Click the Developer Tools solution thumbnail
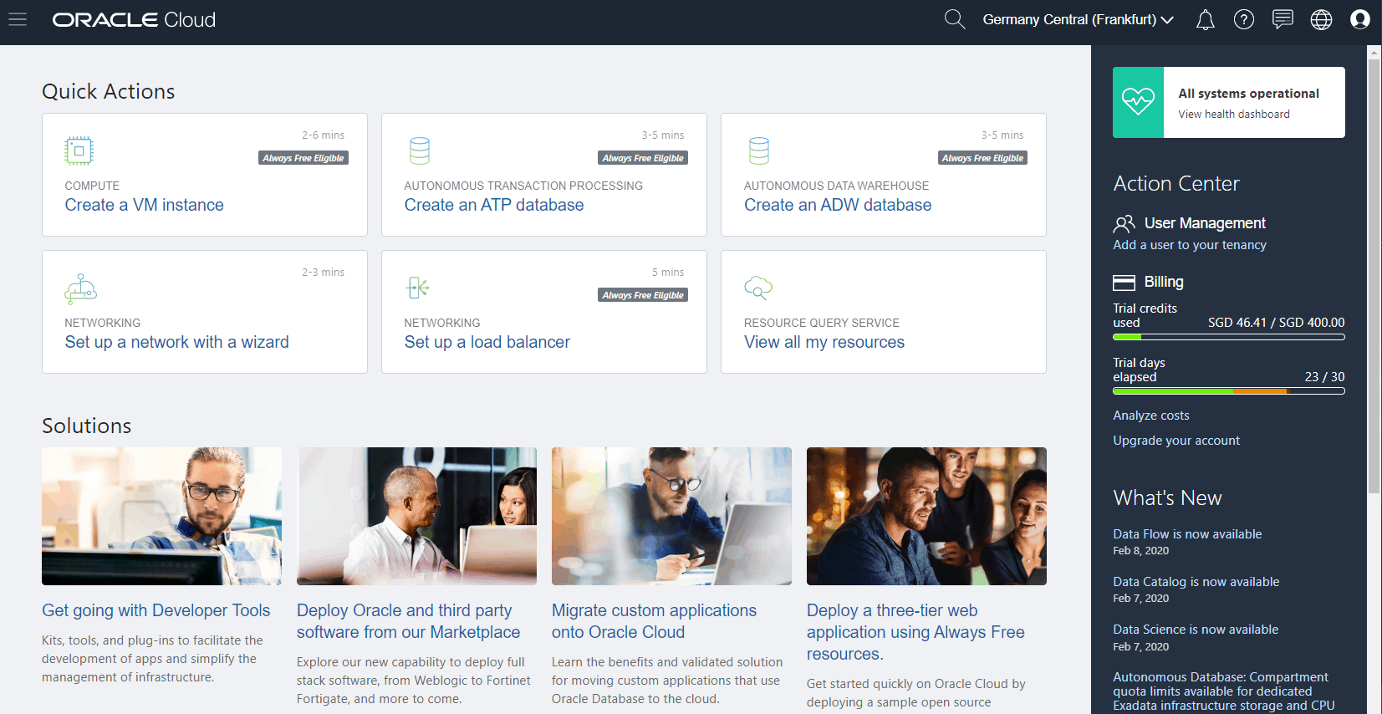1382x714 pixels. pyautogui.click(x=161, y=516)
